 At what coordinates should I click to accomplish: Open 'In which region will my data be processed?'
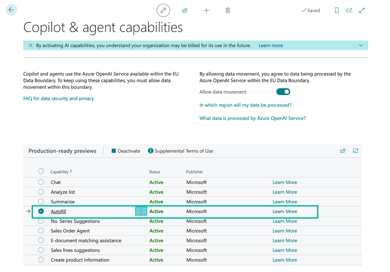(x=245, y=105)
